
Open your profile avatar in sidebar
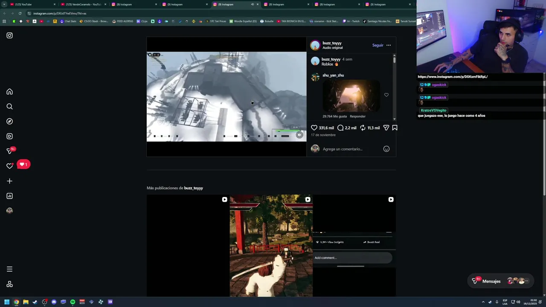click(9, 211)
